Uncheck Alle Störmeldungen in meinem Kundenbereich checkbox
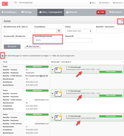 pyautogui.click(x=3, y=56)
